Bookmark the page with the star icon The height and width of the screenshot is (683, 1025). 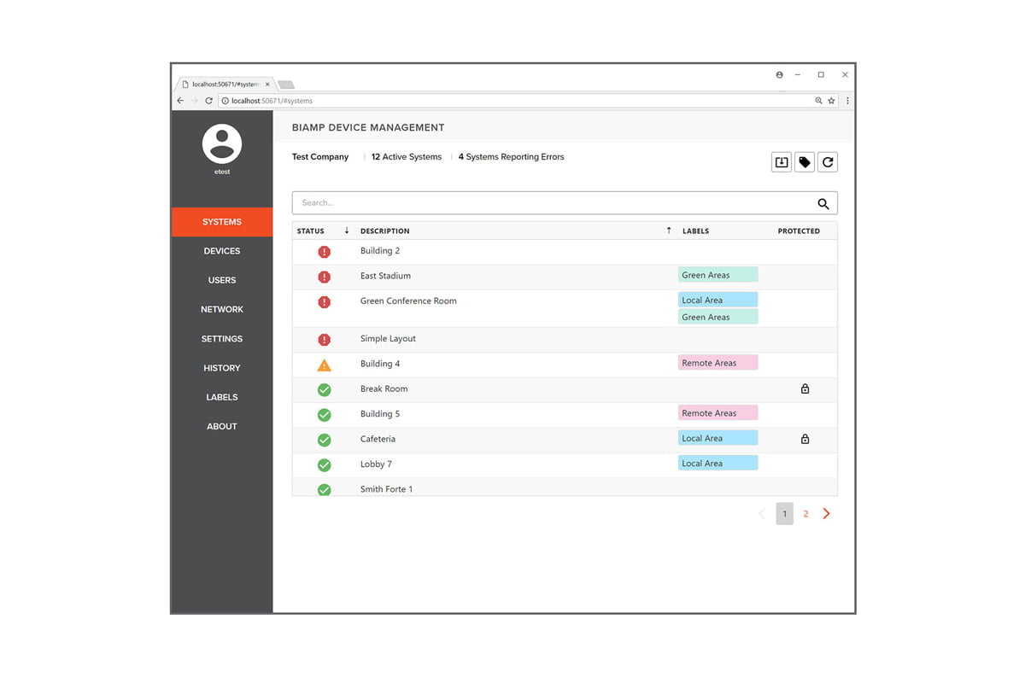(x=831, y=101)
